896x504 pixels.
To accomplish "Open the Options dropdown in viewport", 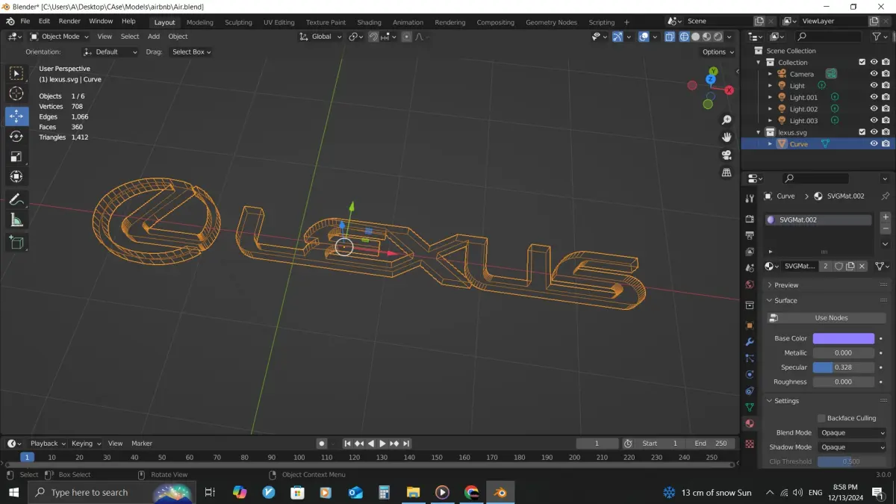I will [717, 52].
